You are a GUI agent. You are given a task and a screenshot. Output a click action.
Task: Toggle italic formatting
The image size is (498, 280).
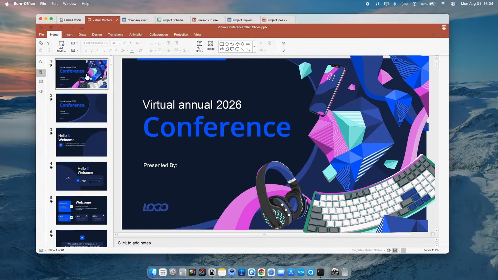click(x=92, y=50)
